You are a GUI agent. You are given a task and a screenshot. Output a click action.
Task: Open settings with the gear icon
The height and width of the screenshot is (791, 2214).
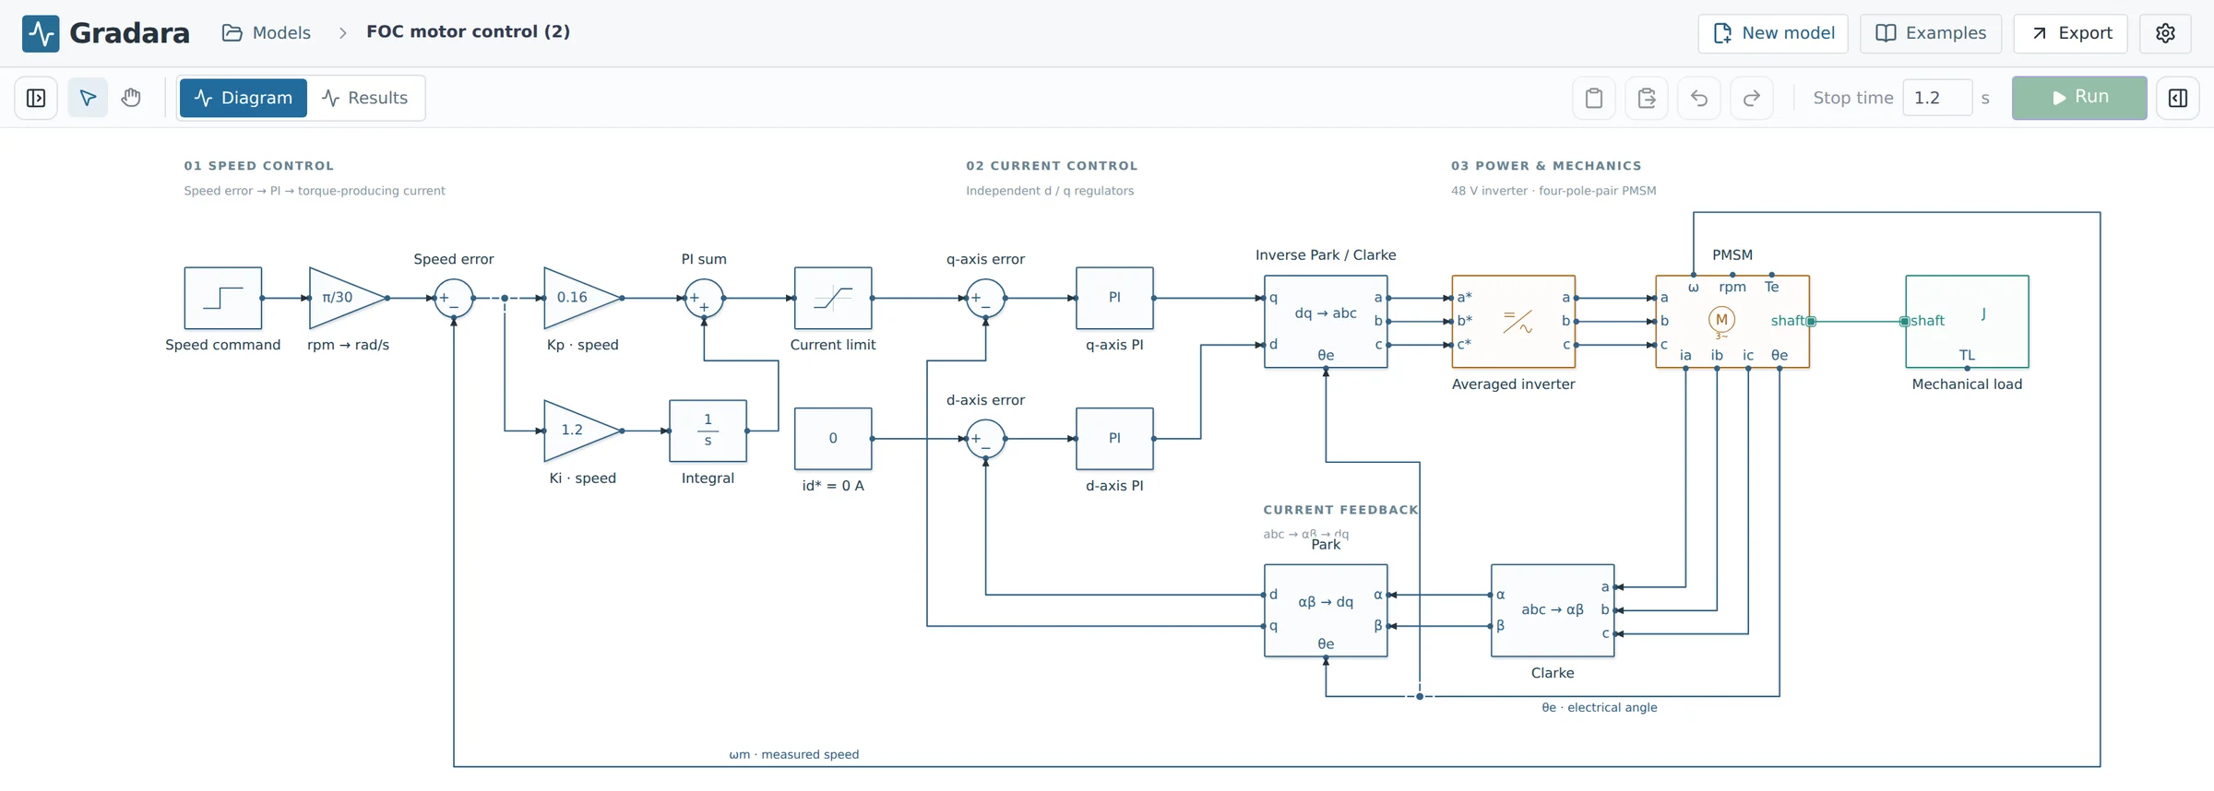[x=2165, y=33]
